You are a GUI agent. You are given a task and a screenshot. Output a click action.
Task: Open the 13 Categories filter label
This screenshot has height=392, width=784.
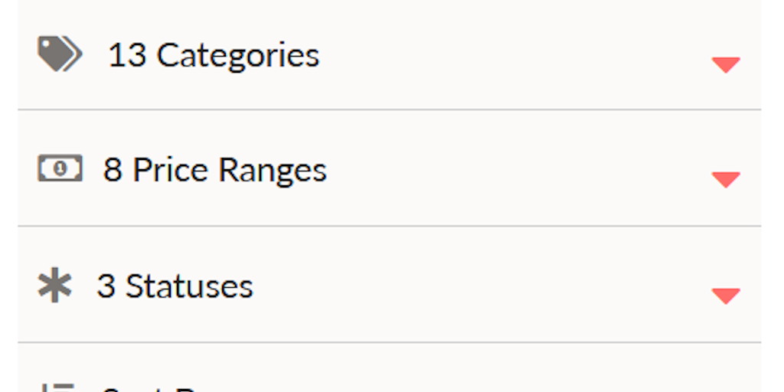click(214, 55)
